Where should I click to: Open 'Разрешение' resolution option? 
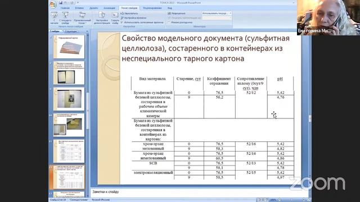tap(177, 13)
